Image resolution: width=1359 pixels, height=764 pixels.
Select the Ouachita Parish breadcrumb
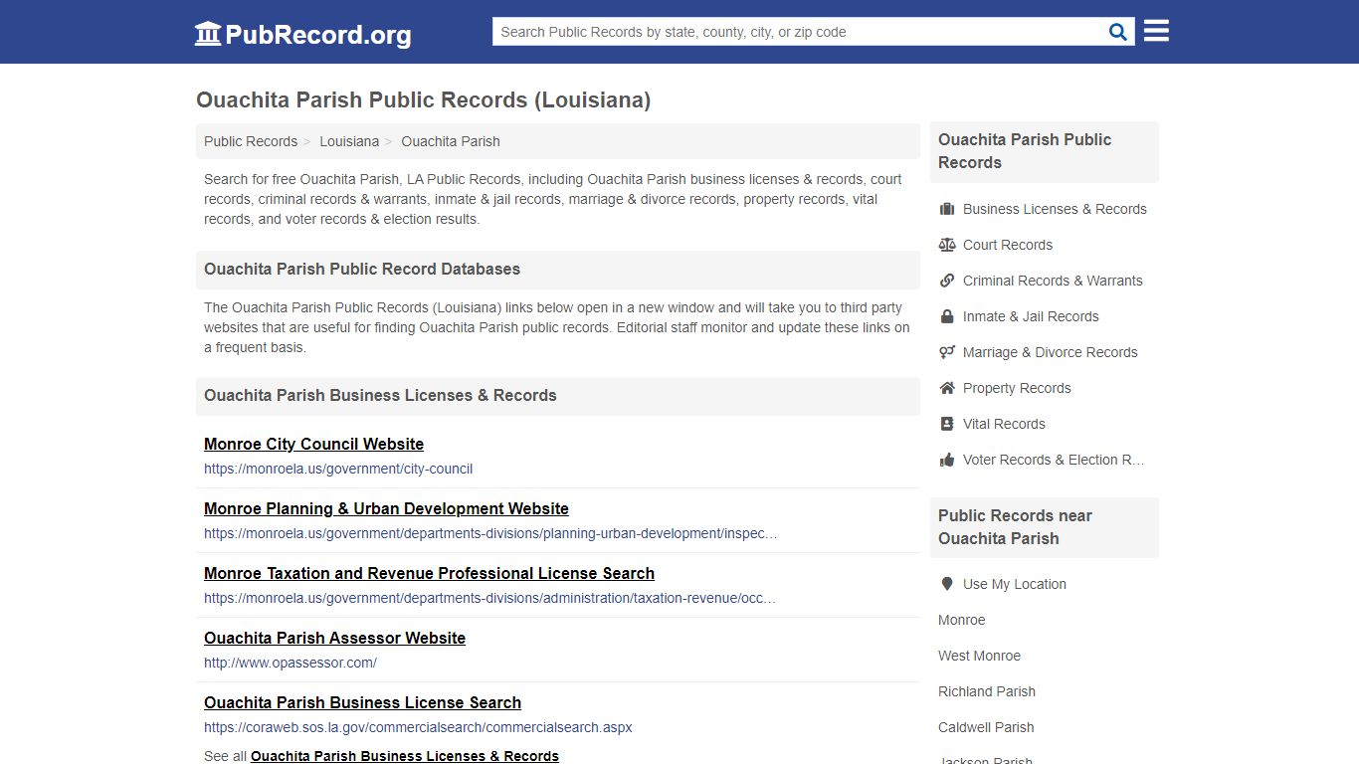[x=451, y=141]
